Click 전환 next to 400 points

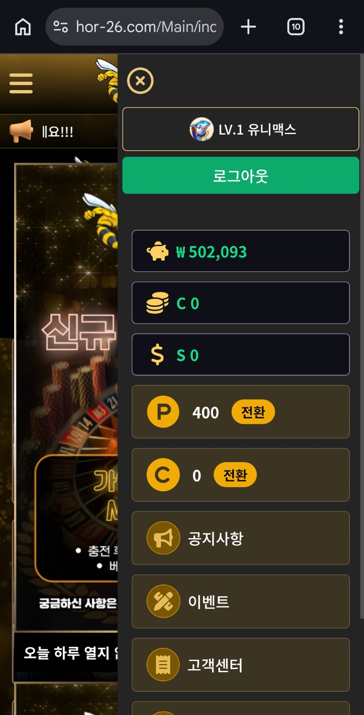253,412
